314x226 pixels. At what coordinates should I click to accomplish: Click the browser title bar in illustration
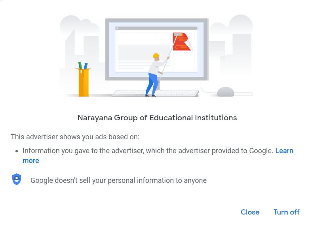(x=156, y=28)
